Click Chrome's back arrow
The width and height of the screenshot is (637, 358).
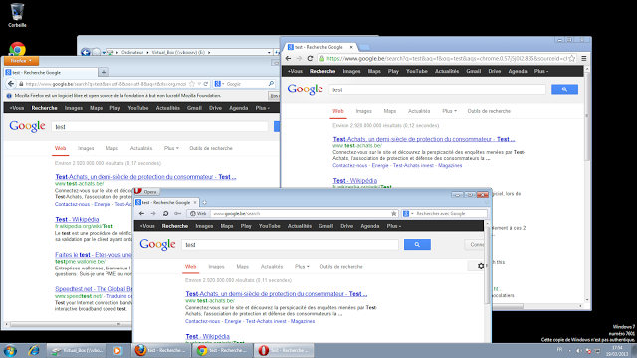(288, 58)
